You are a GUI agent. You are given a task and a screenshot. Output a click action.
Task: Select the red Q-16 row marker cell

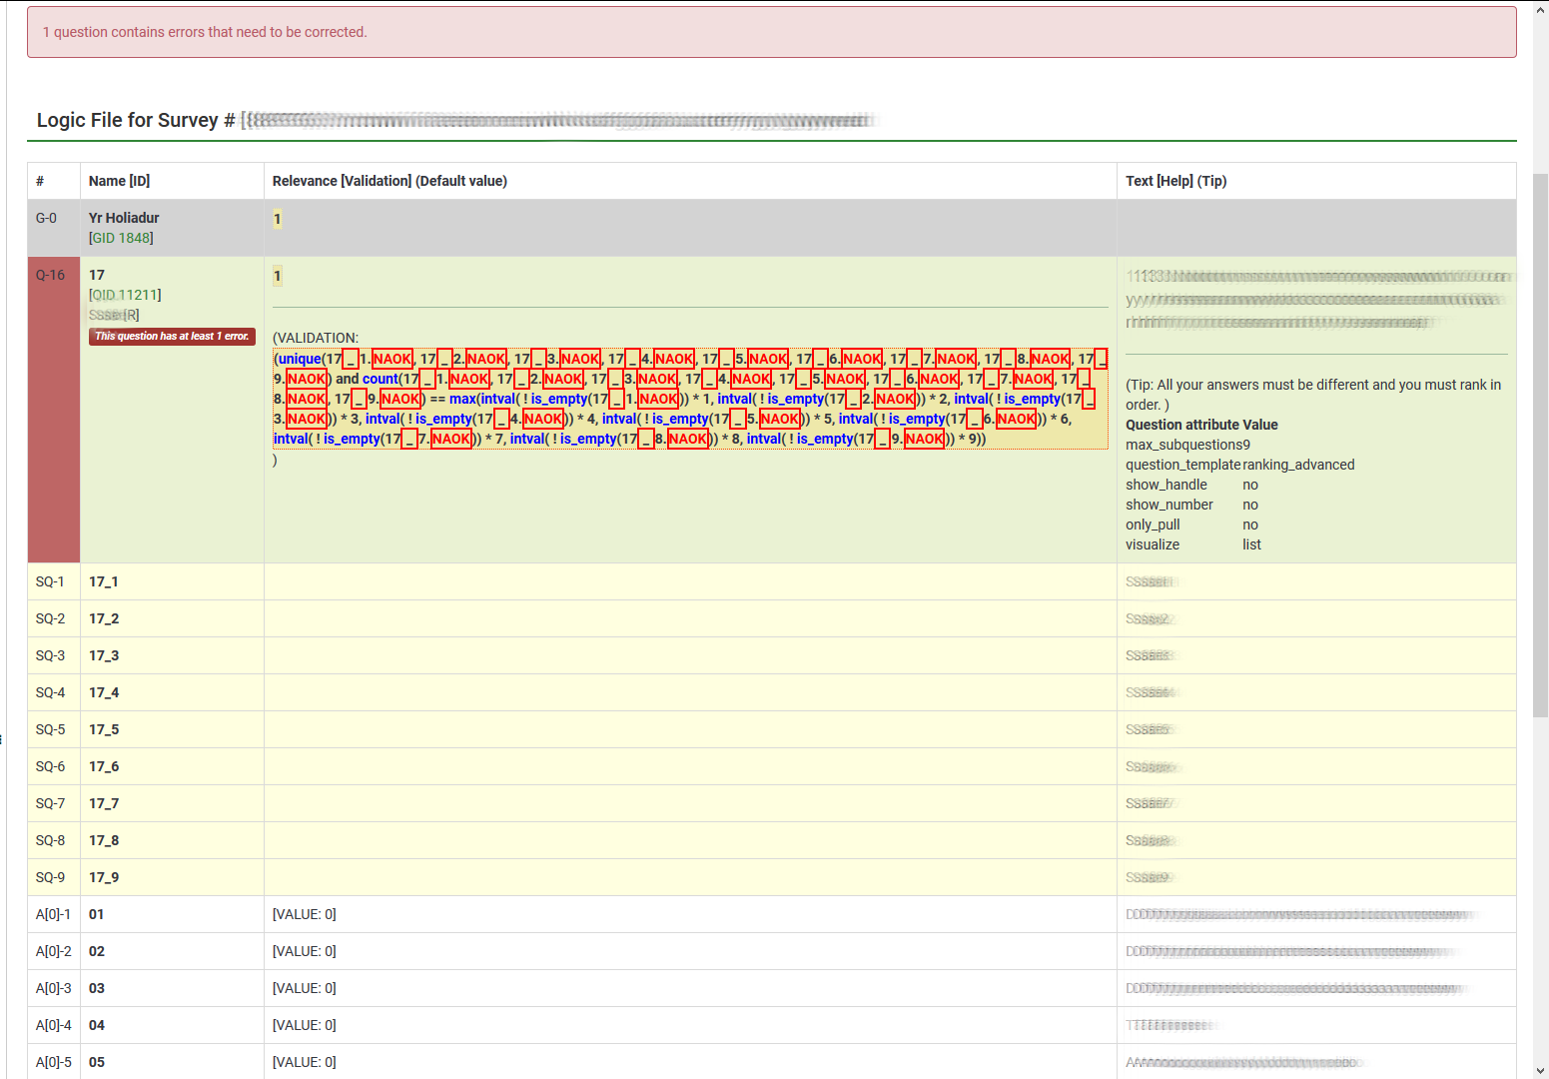pos(53,410)
